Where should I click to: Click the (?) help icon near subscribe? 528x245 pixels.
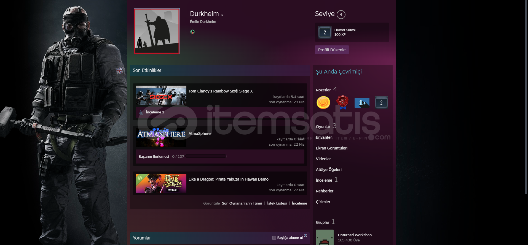tap(305, 235)
